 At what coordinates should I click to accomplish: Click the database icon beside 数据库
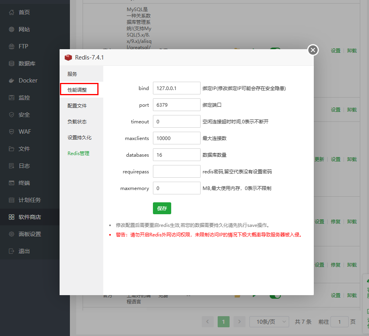click(12, 63)
